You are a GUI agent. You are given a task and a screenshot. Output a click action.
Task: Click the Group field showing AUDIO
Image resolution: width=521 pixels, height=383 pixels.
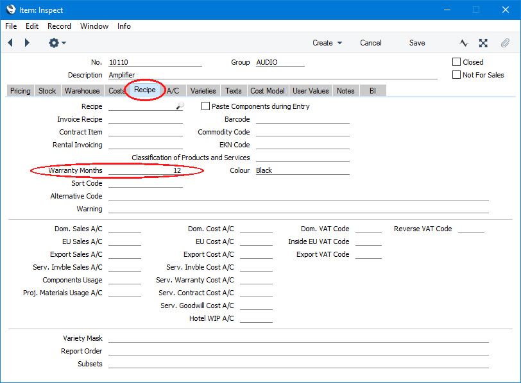coord(280,62)
